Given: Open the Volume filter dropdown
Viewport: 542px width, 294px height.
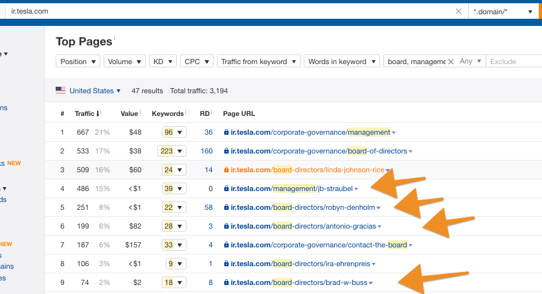Looking at the screenshot, I should pos(124,62).
